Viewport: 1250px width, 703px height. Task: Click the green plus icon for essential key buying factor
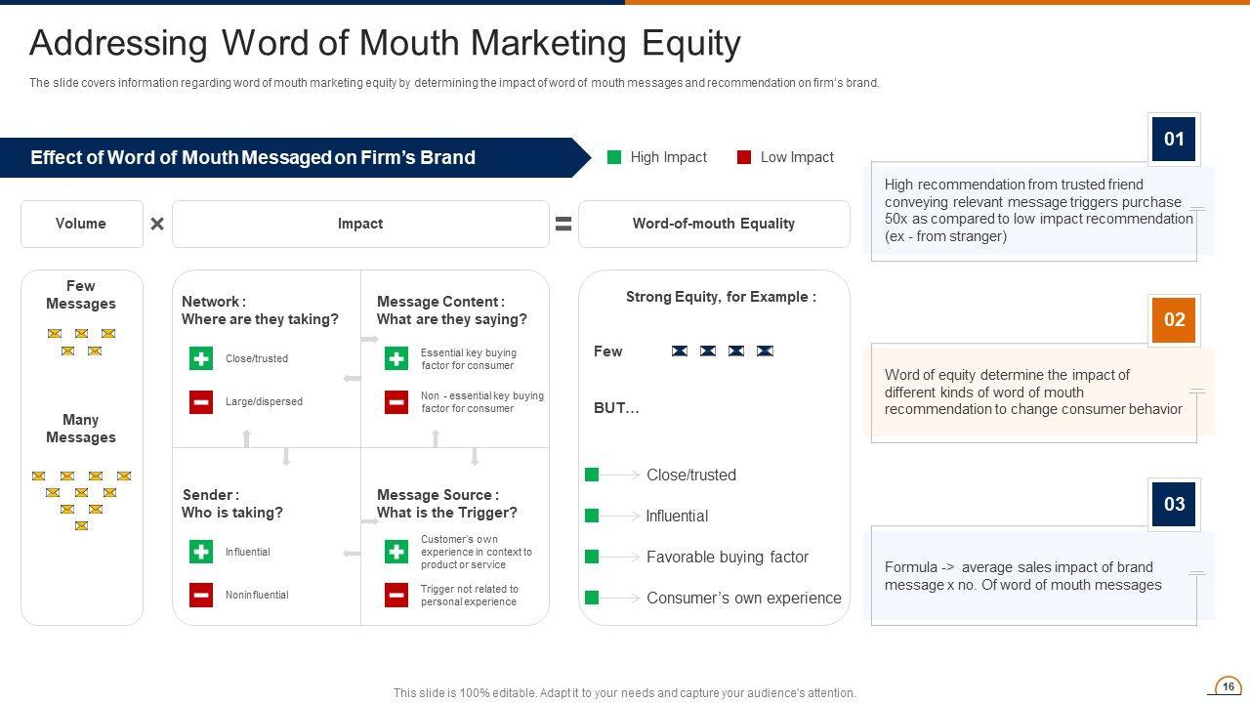point(396,358)
